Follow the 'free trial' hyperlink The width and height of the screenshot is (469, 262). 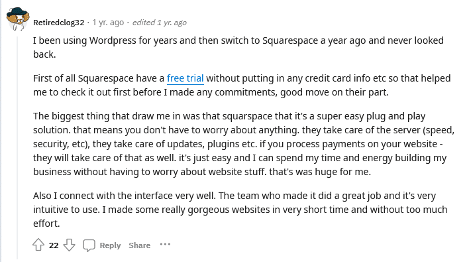(185, 78)
